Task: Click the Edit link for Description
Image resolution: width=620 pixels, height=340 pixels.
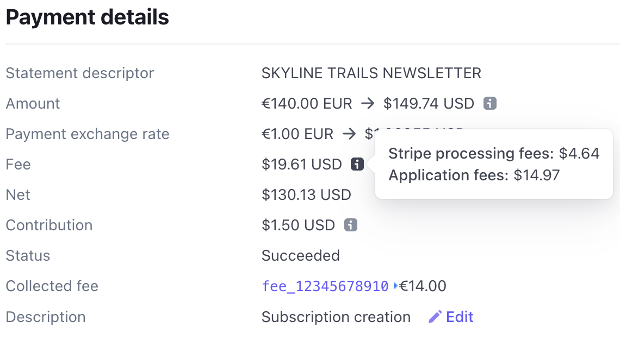Action: (x=460, y=317)
